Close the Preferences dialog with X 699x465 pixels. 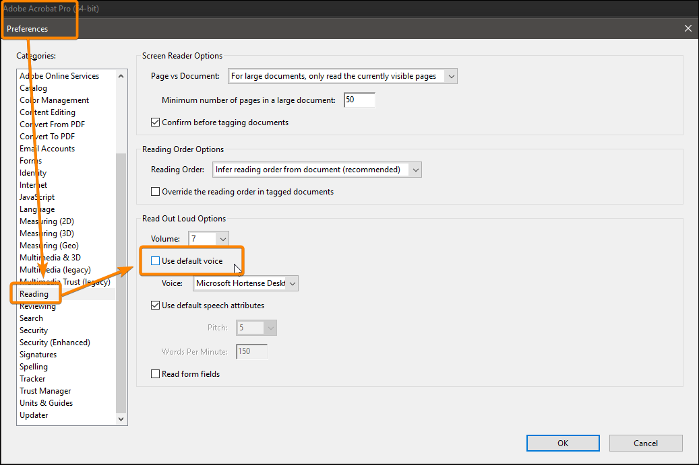tap(688, 28)
